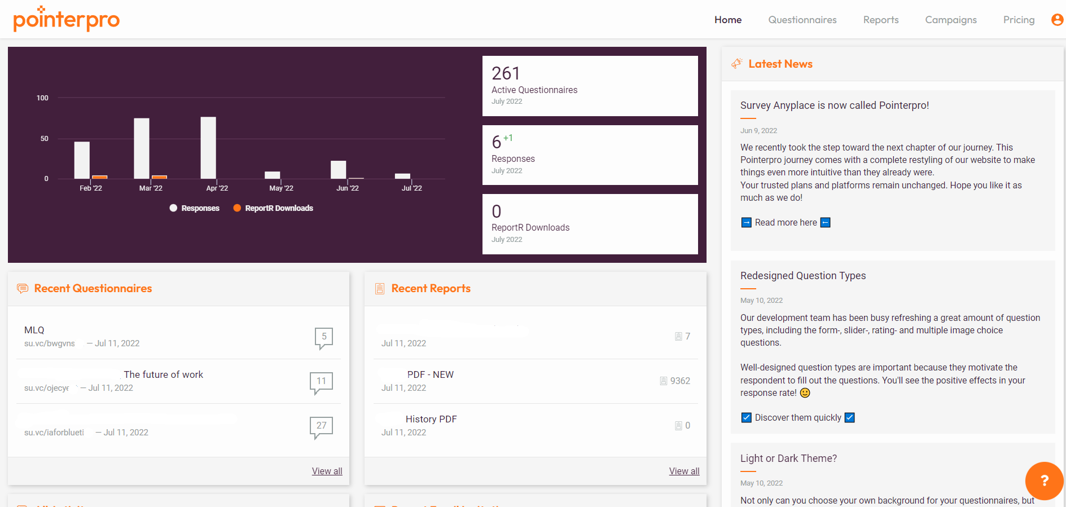Open the orange help question-mark bubble
Viewport: 1066px width, 507px height.
(x=1044, y=480)
